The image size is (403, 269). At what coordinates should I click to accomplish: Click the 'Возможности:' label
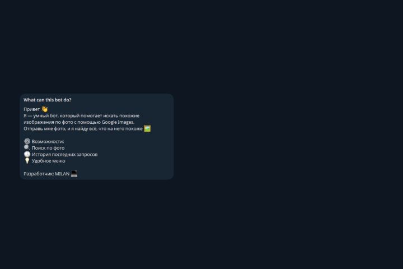point(48,142)
